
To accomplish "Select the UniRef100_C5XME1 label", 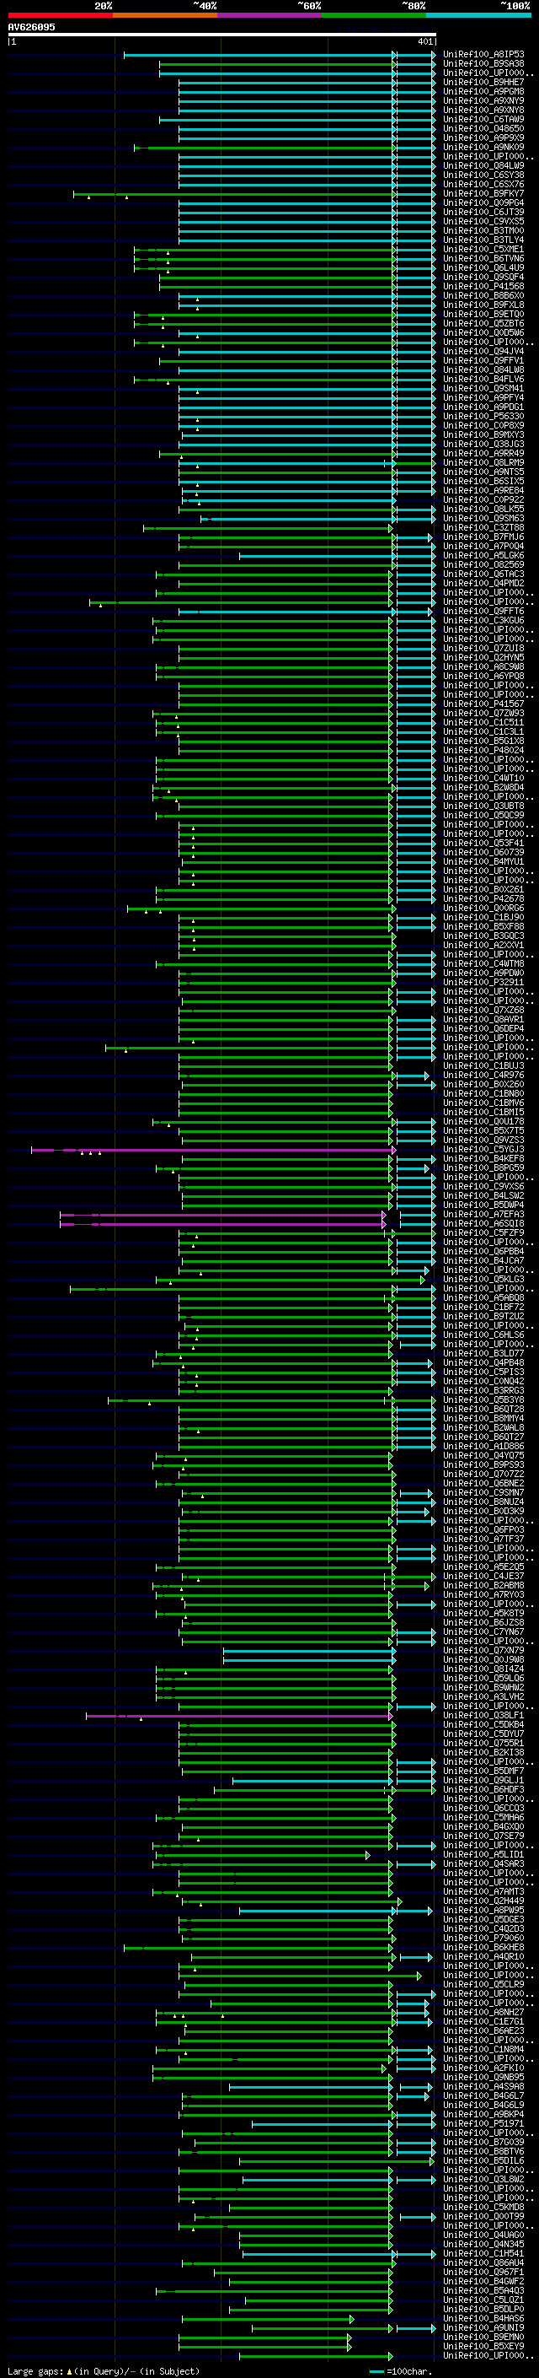I will coord(483,249).
